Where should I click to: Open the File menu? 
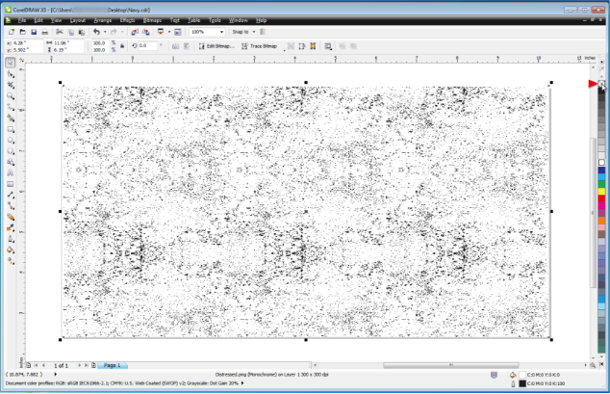[22, 20]
